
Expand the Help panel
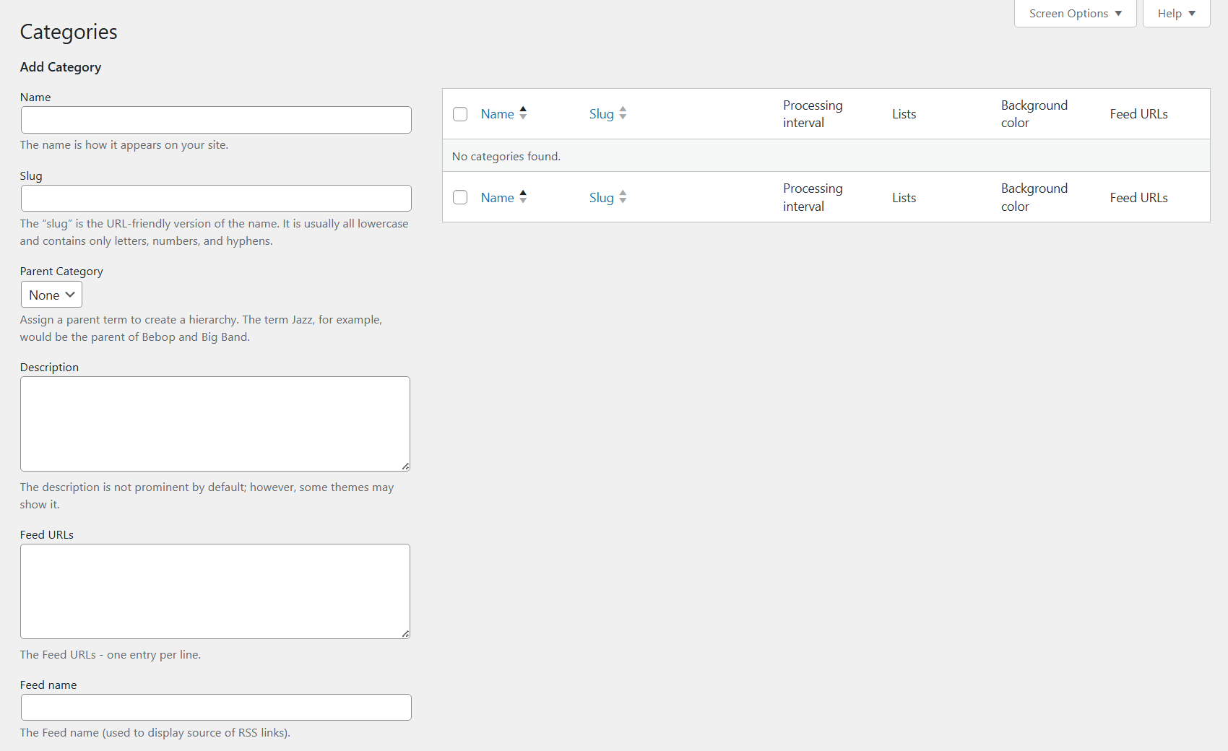pos(1176,14)
